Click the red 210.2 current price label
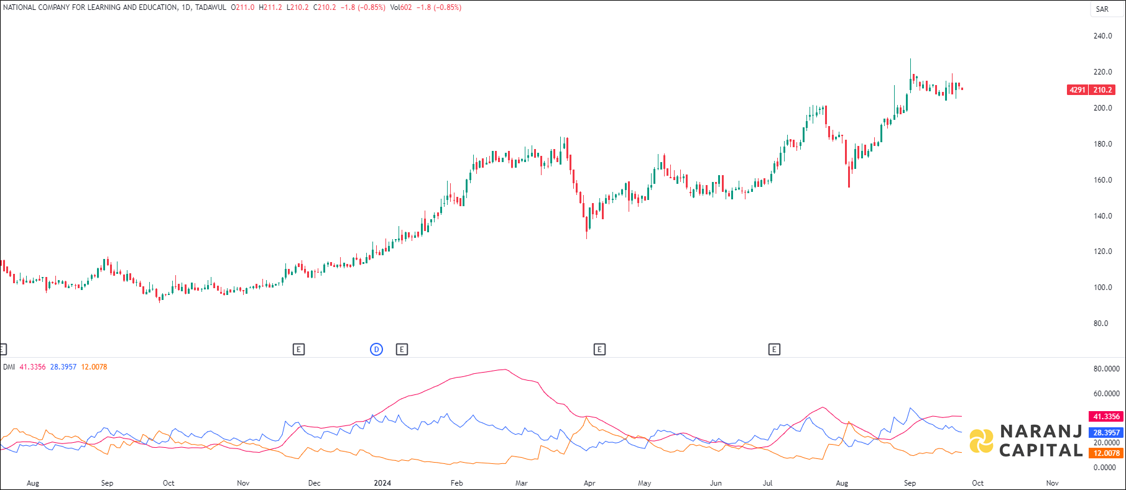The image size is (1126, 490). pos(1103,90)
